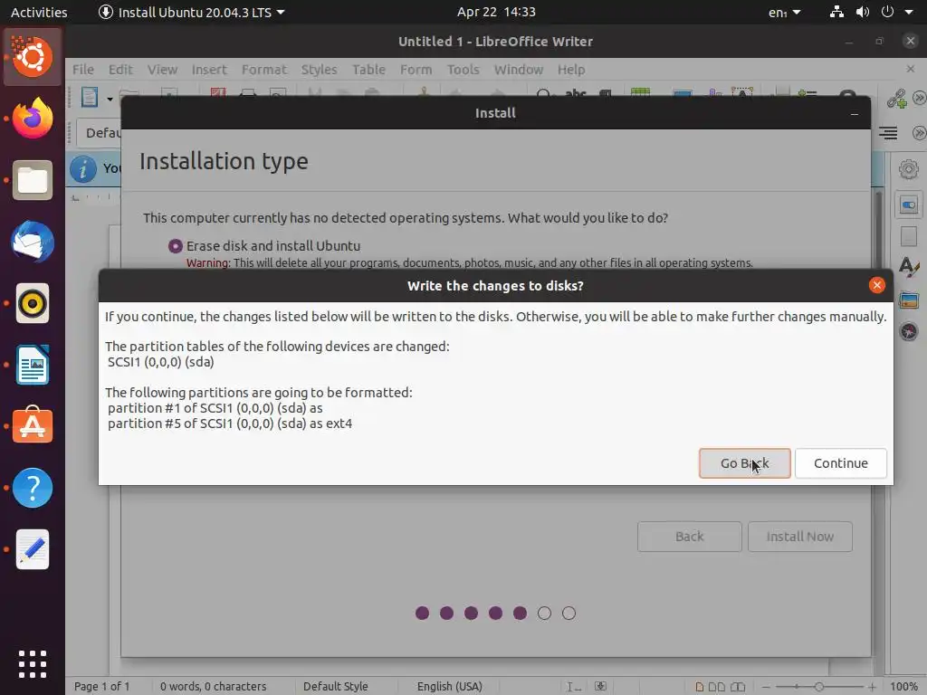Expand the Paragraph Style combo box
Screen dimensions: 927x695
98,132
